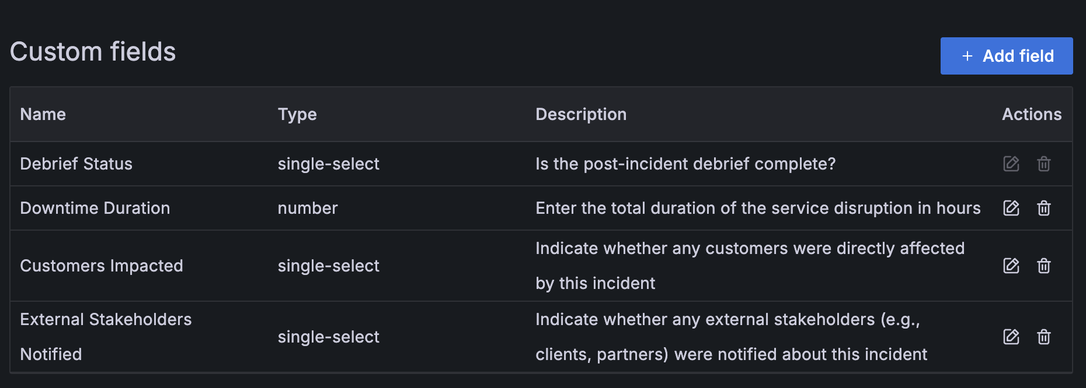Delete the Downtime Duration field
This screenshot has height=388, width=1086.
[1044, 208]
